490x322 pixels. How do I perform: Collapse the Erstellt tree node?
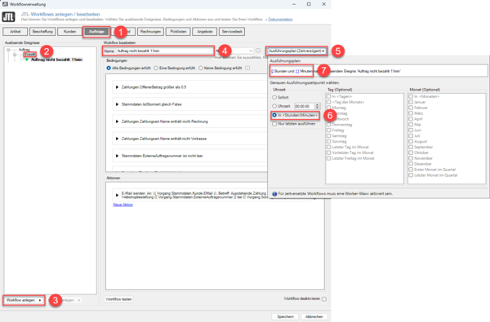coord(15,55)
